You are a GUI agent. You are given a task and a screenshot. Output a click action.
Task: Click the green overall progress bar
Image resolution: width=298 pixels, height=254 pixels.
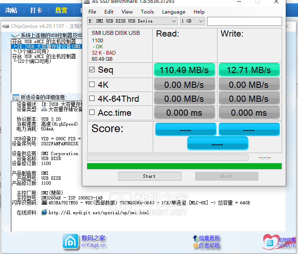coord(184,166)
